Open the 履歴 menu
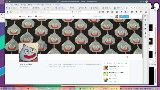The image size is (160, 90). 30,5
